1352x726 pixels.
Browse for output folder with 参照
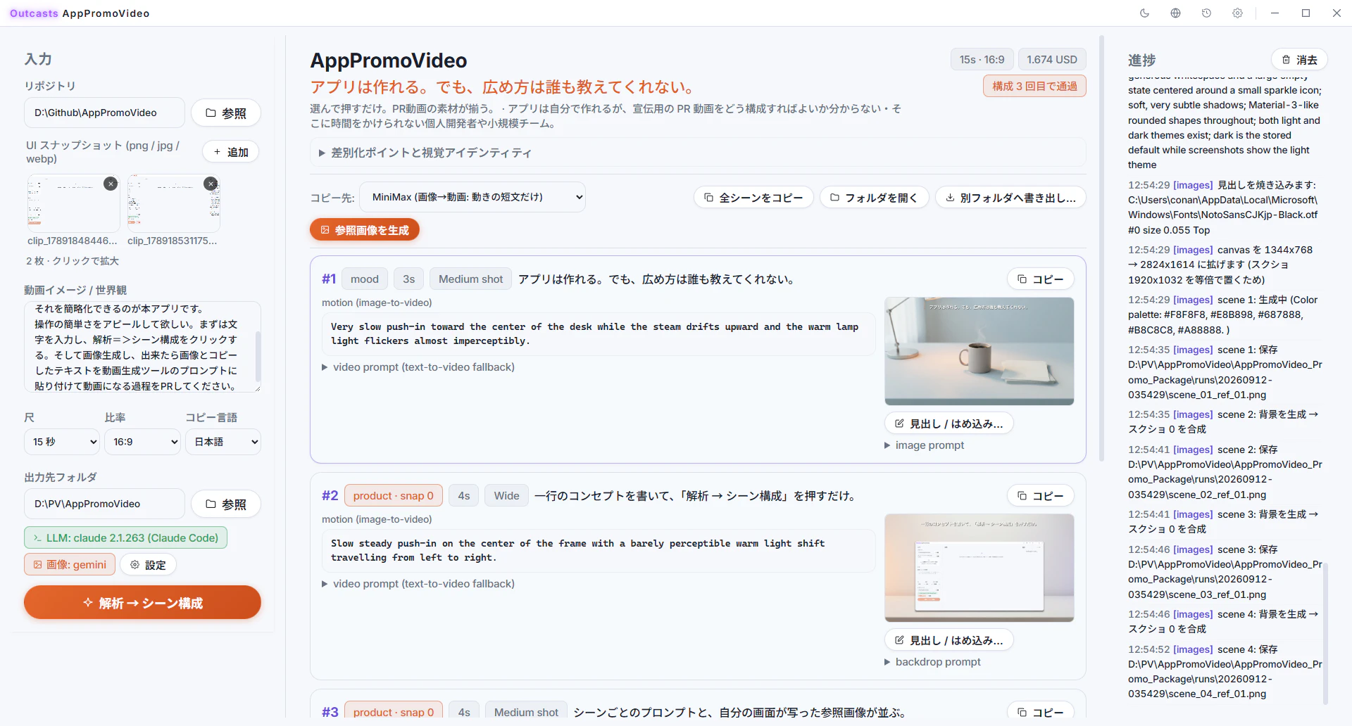click(x=226, y=504)
